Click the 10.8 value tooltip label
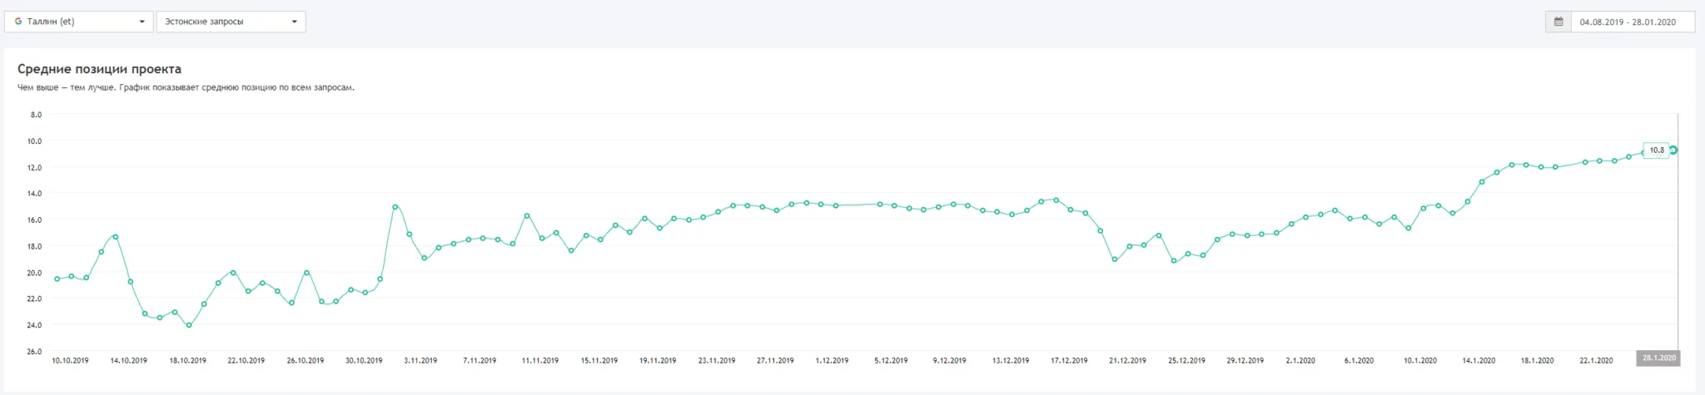 click(1656, 151)
